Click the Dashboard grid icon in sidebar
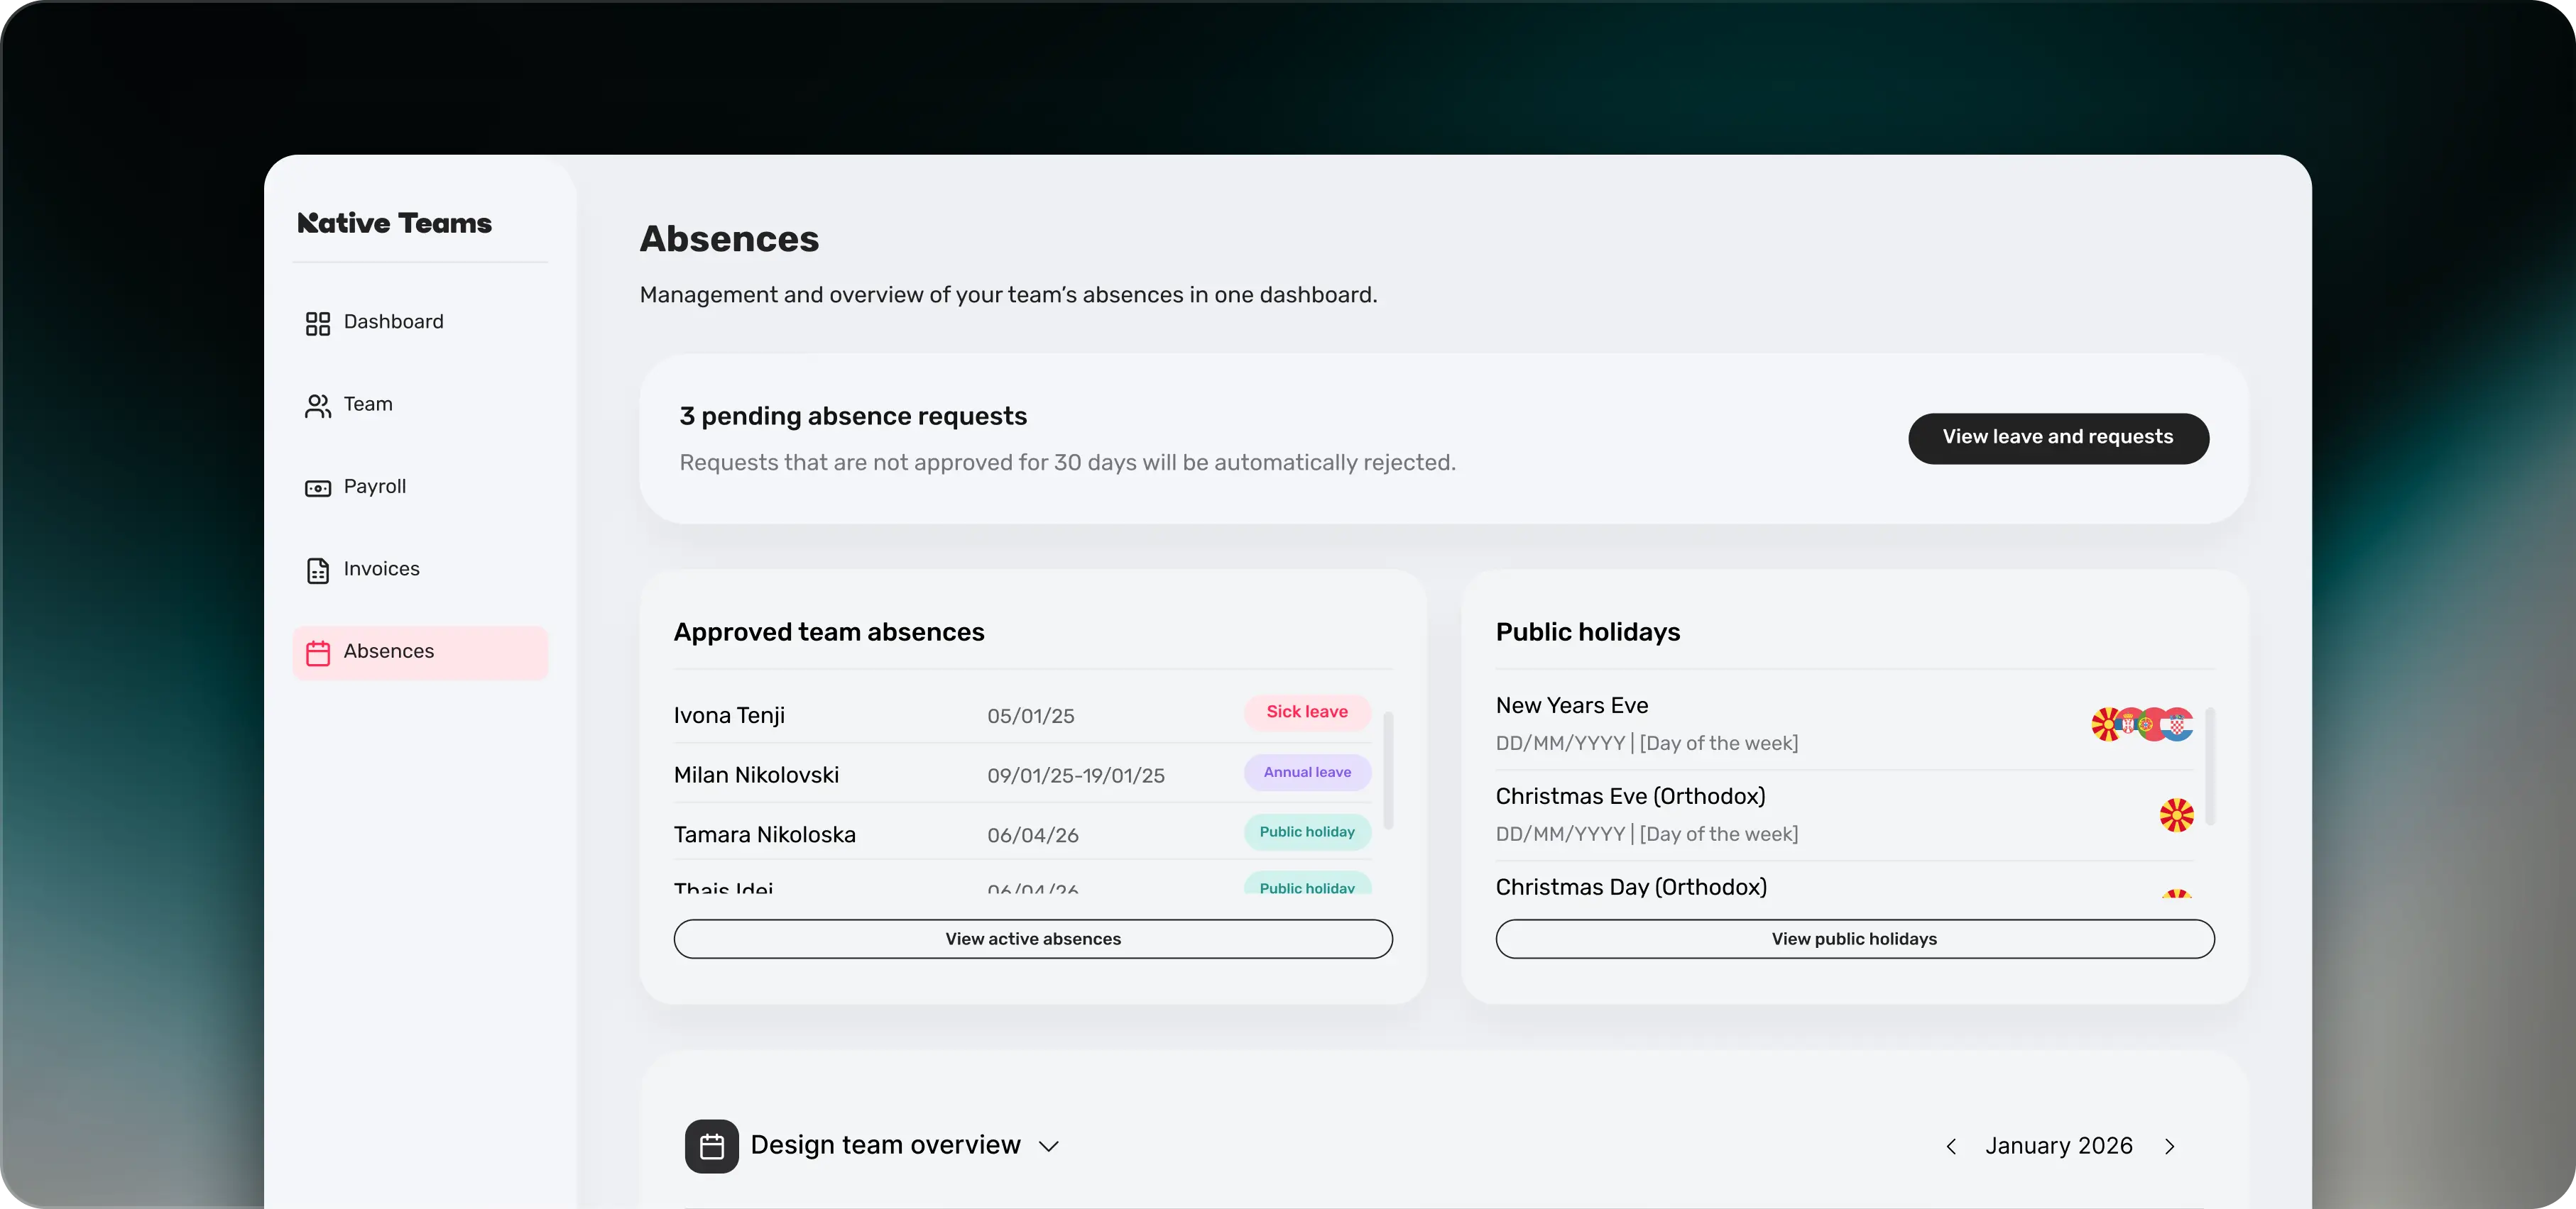The height and width of the screenshot is (1209, 2576). pyautogui.click(x=318, y=323)
